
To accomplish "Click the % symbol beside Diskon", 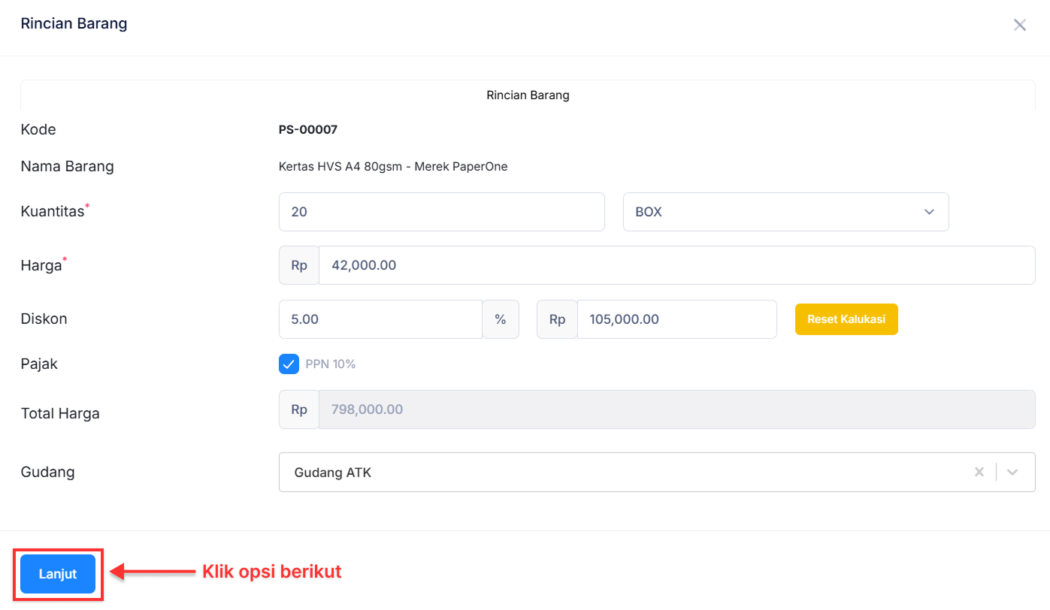I will pos(501,319).
